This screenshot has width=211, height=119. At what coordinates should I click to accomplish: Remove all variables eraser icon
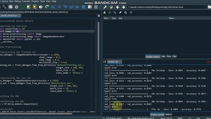pyautogui.click(x=120, y=13)
